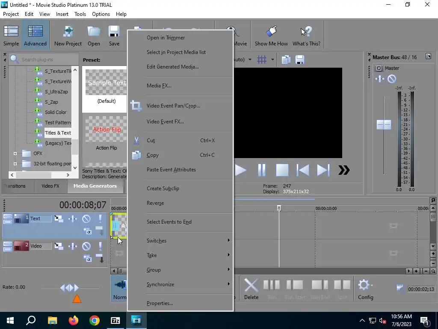Open Text track FX icon

click(73, 218)
